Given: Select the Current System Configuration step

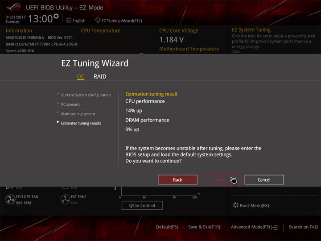Looking at the screenshot, I should [86, 95].
